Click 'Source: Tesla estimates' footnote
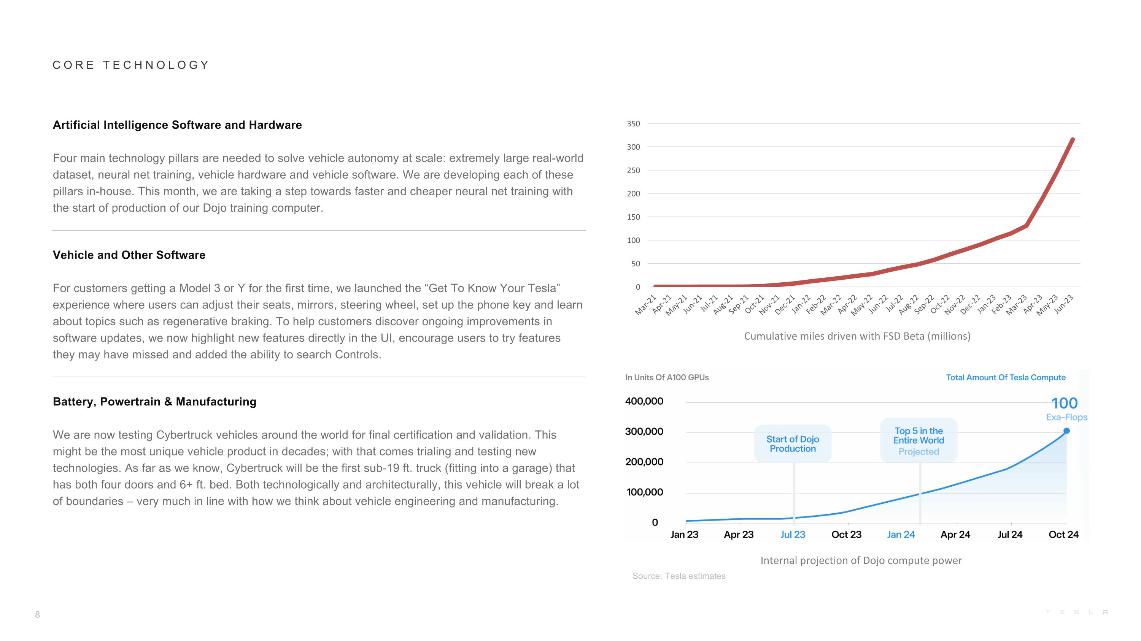This screenshot has width=1141, height=641. [x=679, y=576]
